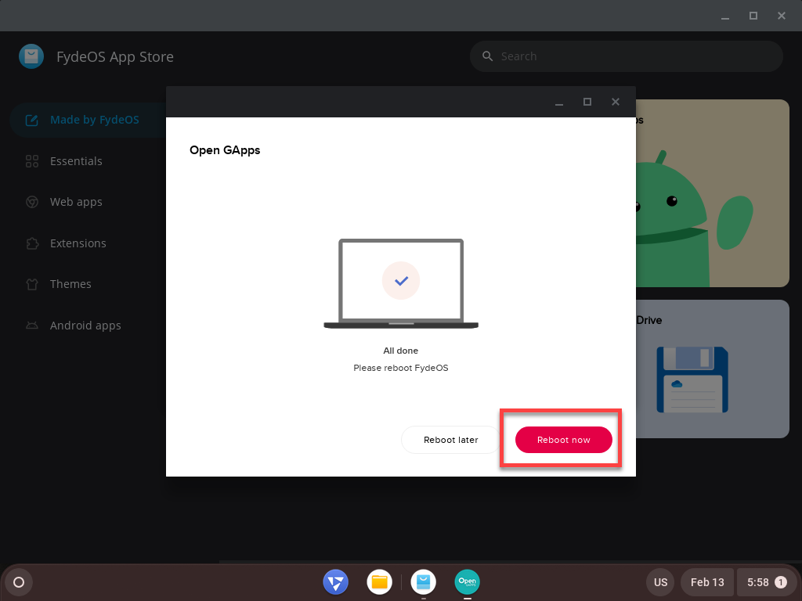Select Android apps category
Viewport: 802px width, 601px height.
(85, 326)
